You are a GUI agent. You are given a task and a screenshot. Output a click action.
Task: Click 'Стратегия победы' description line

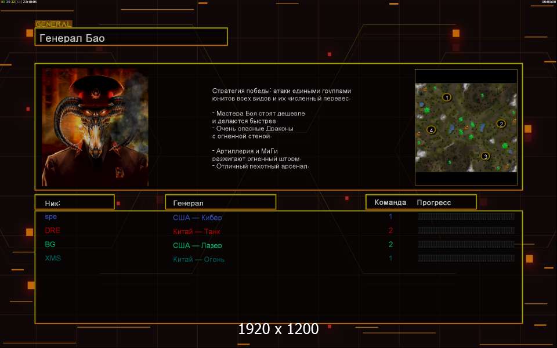click(281, 91)
